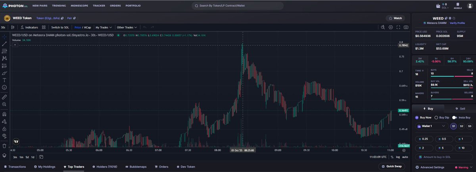Select the text annotation tool

(4, 80)
